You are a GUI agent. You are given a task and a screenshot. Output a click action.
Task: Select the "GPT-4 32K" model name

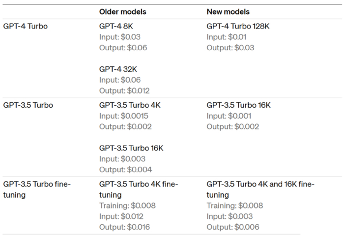[x=118, y=69]
